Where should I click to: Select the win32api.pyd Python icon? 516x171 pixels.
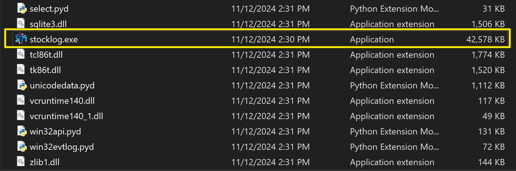coord(22,132)
